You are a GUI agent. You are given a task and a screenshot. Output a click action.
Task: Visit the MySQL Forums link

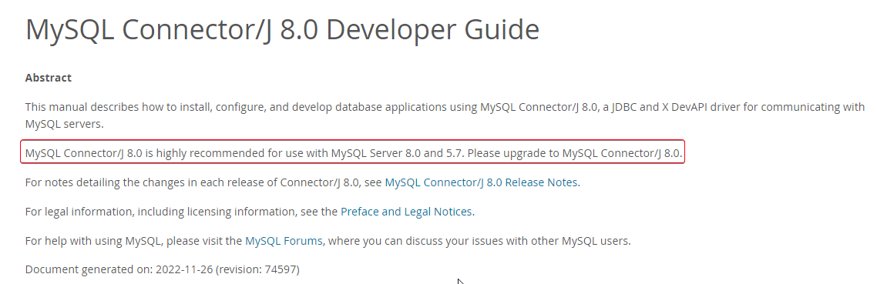(284, 241)
